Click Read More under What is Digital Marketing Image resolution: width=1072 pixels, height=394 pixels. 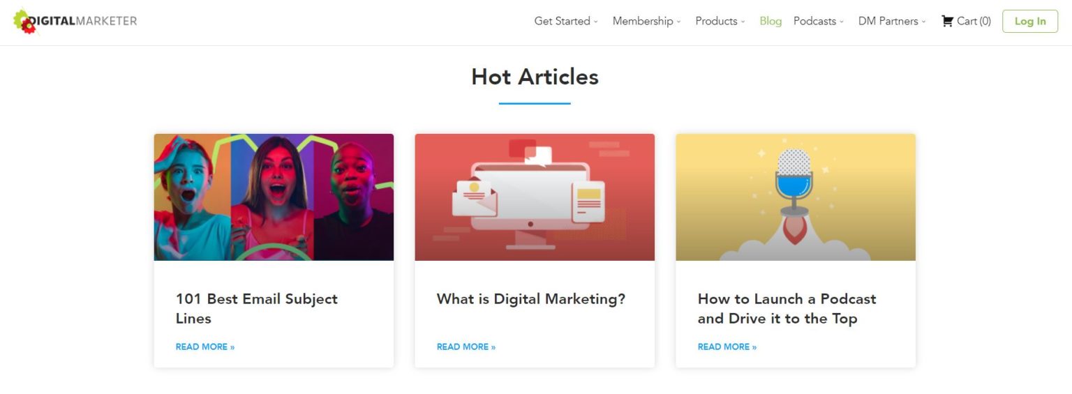point(466,347)
